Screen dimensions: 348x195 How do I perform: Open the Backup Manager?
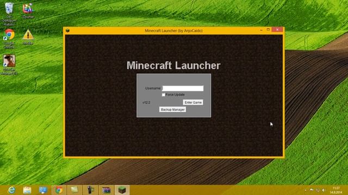[x=173, y=109]
